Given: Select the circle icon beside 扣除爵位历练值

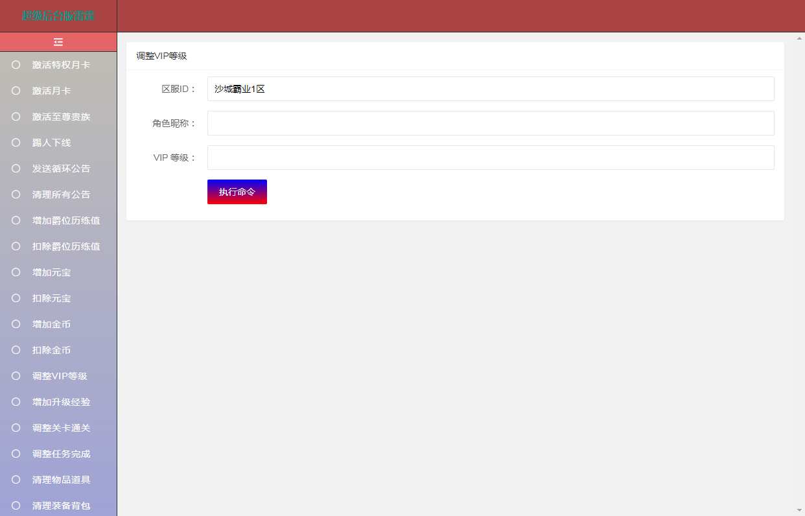Looking at the screenshot, I should [15, 246].
